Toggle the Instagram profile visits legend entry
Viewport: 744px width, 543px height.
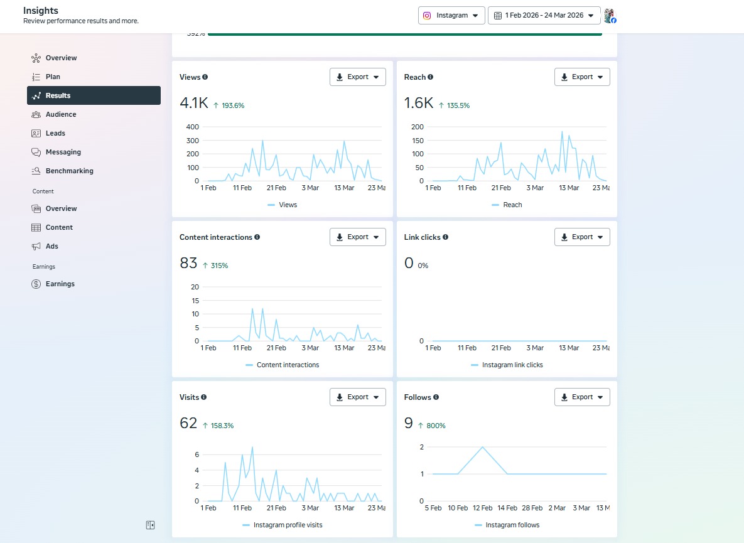click(283, 525)
